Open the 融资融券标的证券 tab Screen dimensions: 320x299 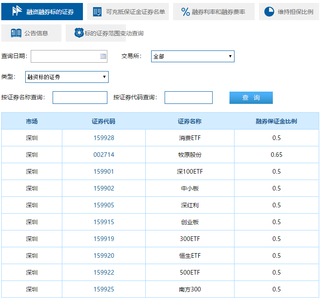42,12
